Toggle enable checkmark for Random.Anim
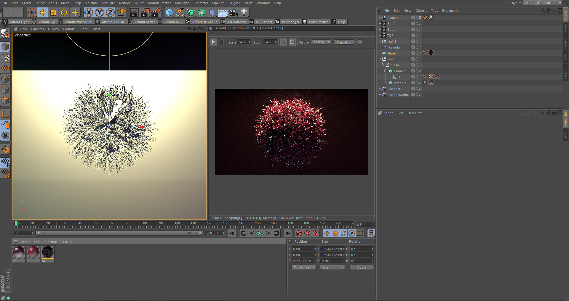569x301 pixels. tap(420, 95)
